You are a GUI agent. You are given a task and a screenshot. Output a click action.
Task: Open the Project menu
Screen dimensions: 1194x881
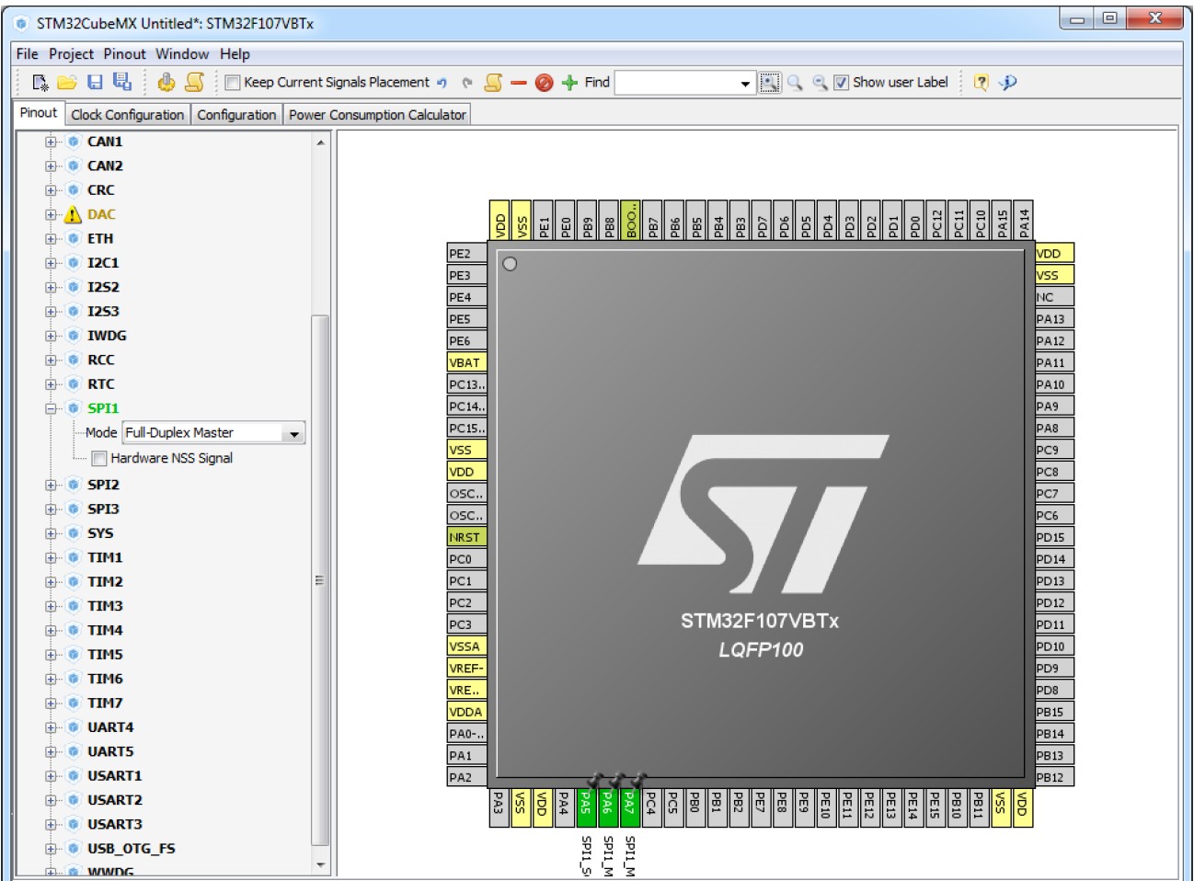(72, 54)
